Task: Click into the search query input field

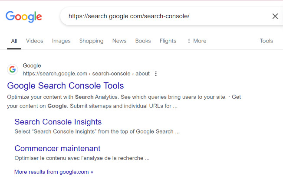Action: pyautogui.click(x=165, y=16)
